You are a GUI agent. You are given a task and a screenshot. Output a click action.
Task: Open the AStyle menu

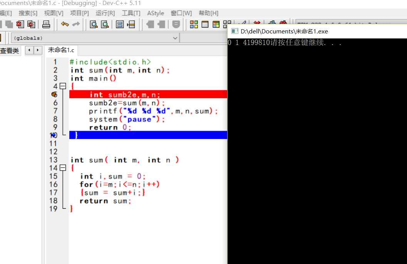click(156, 13)
